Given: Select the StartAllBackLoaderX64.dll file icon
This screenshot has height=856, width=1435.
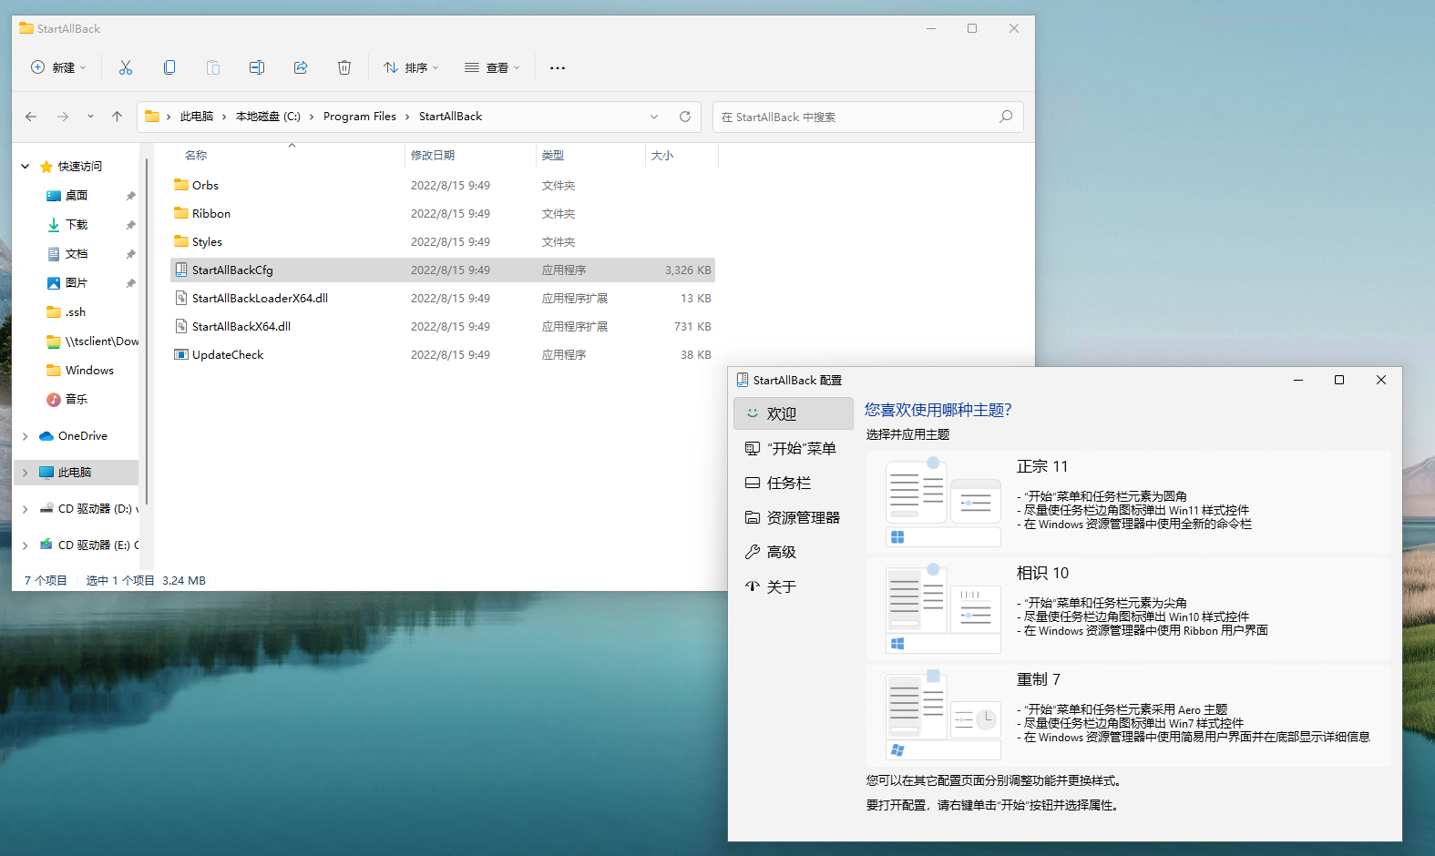Looking at the screenshot, I should (181, 298).
